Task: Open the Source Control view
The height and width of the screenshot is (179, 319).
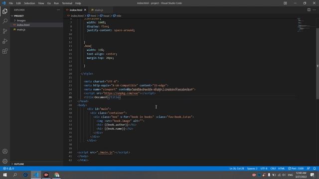Action: [5, 31]
